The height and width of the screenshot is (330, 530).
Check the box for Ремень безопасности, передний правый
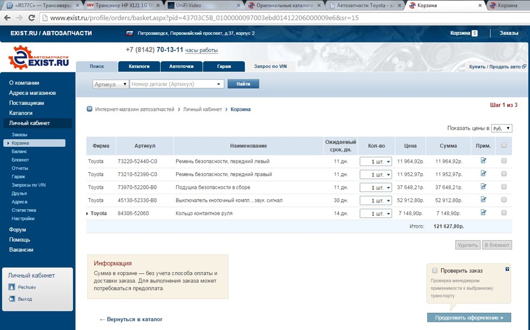(504, 174)
